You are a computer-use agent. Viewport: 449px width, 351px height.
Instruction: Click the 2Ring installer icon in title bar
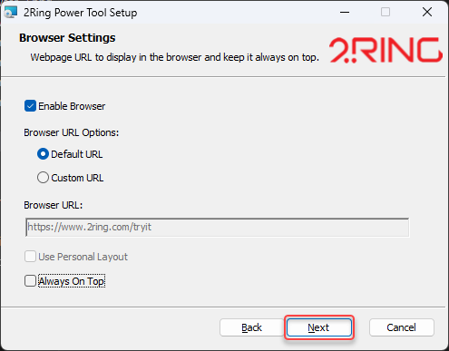pos(11,12)
